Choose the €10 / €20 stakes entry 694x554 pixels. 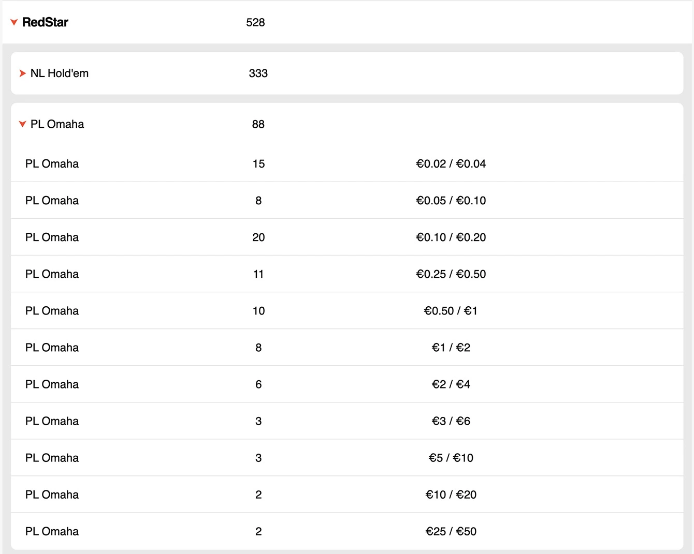coord(451,495)
